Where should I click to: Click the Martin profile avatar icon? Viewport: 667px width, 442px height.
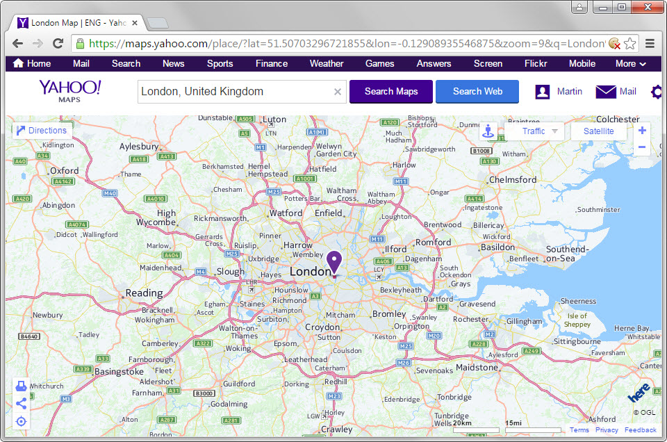click(543, 92)
